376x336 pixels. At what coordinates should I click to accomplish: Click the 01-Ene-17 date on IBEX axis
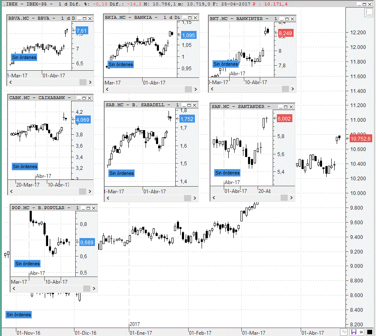(x=141, y=333)
